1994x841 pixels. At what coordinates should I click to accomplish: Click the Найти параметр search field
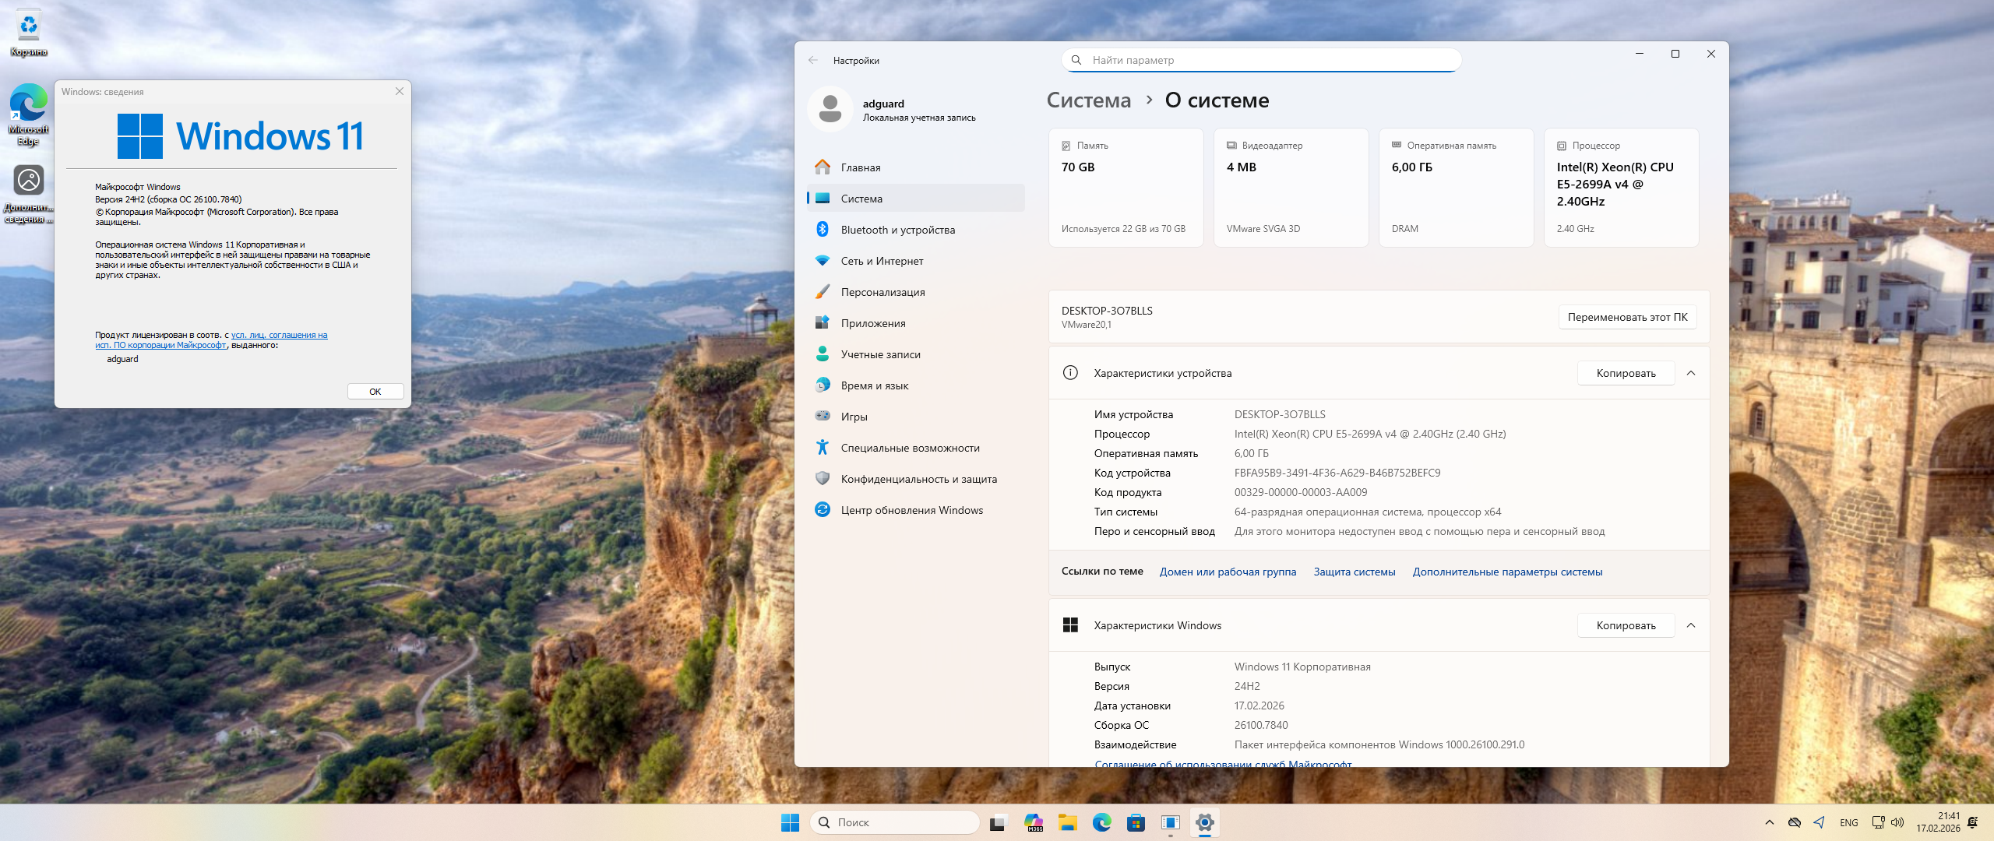tap(1262, 60)
